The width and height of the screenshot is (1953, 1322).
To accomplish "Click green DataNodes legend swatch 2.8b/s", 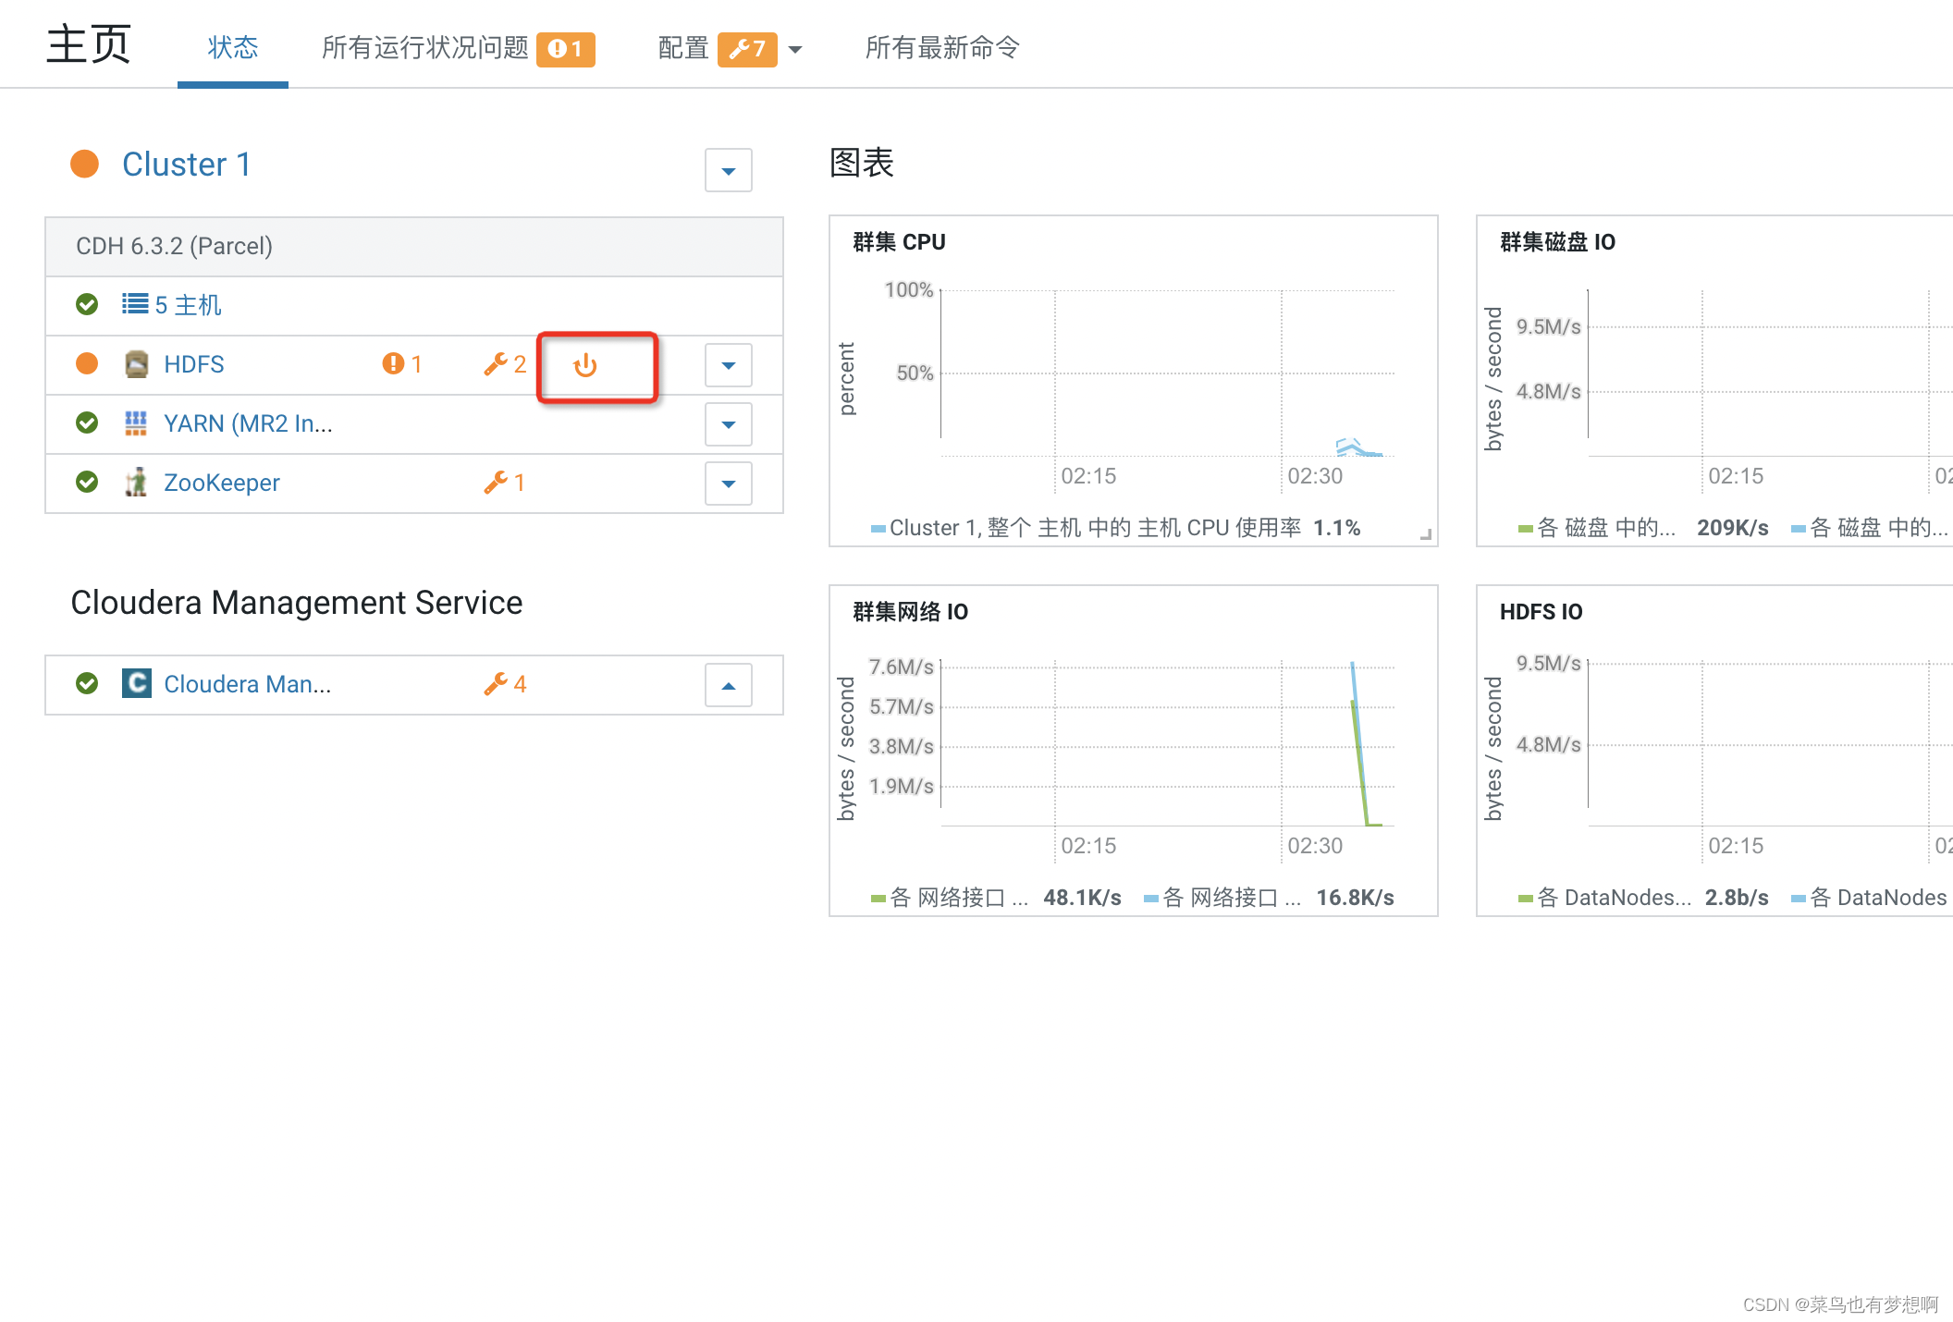I will pyautogui.click(x=1526, y=899).
